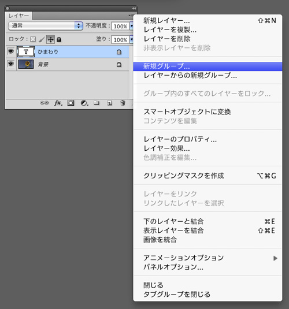Open the fx layer style button
Screen dimensions: 289x309
pyautogui.click(x=58, y=103)
